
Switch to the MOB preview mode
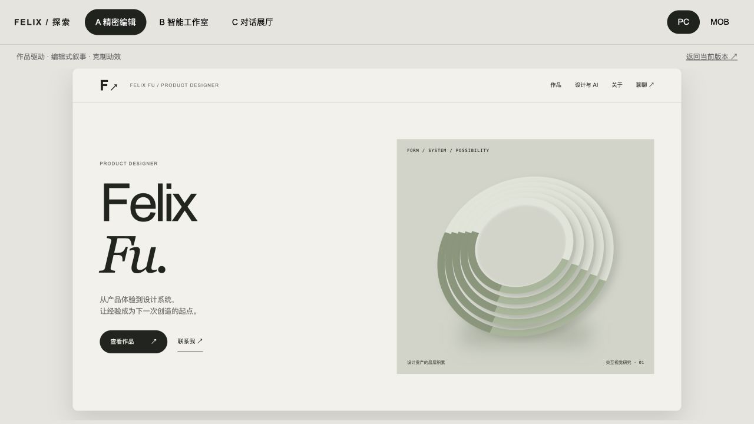point(720,22)
